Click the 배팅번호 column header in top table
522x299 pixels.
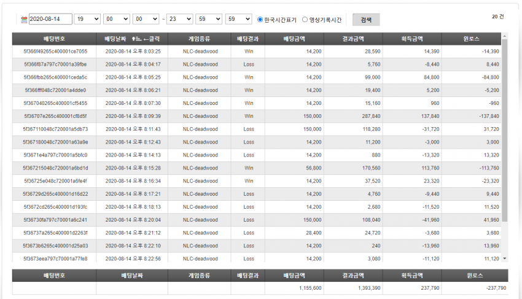click(54, 39)
